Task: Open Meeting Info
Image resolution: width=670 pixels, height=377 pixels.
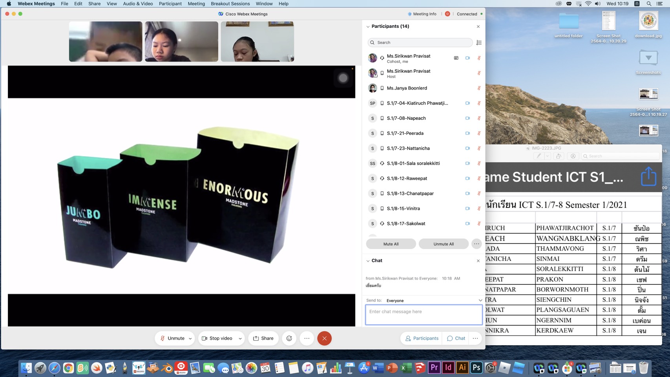Action: click(x=422, y=14)
